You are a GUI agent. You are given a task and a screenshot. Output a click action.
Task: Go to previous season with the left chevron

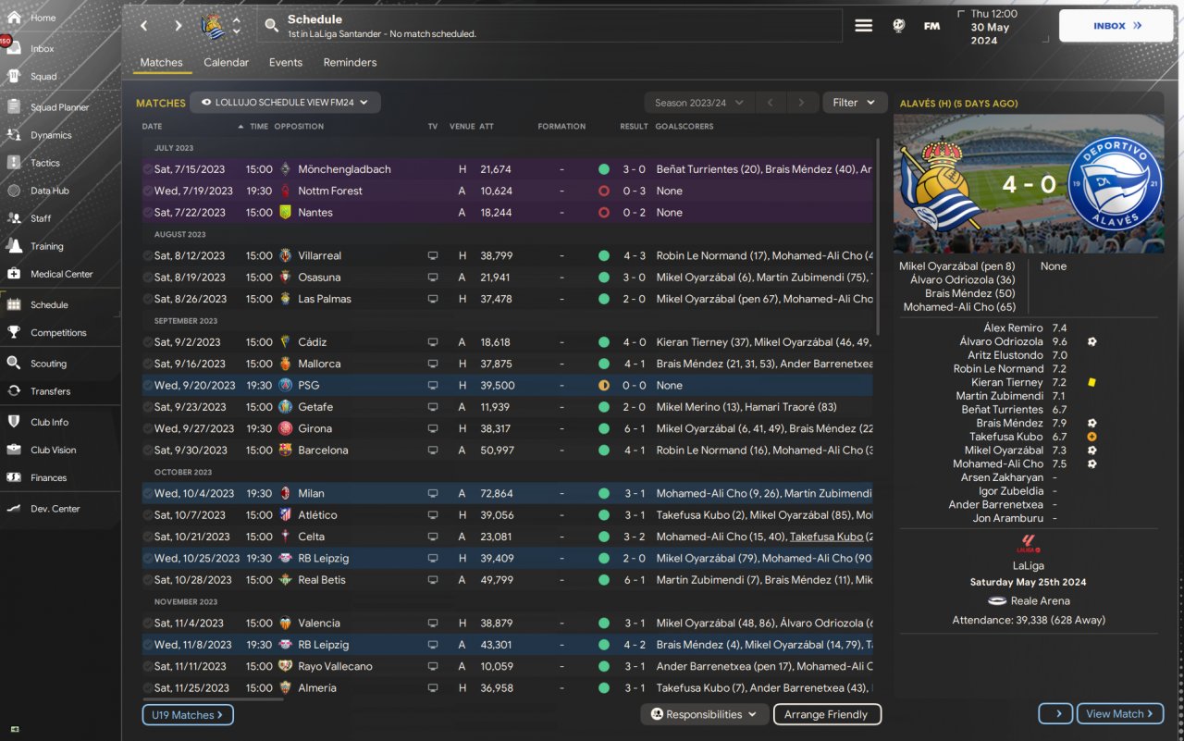(770, 103)
